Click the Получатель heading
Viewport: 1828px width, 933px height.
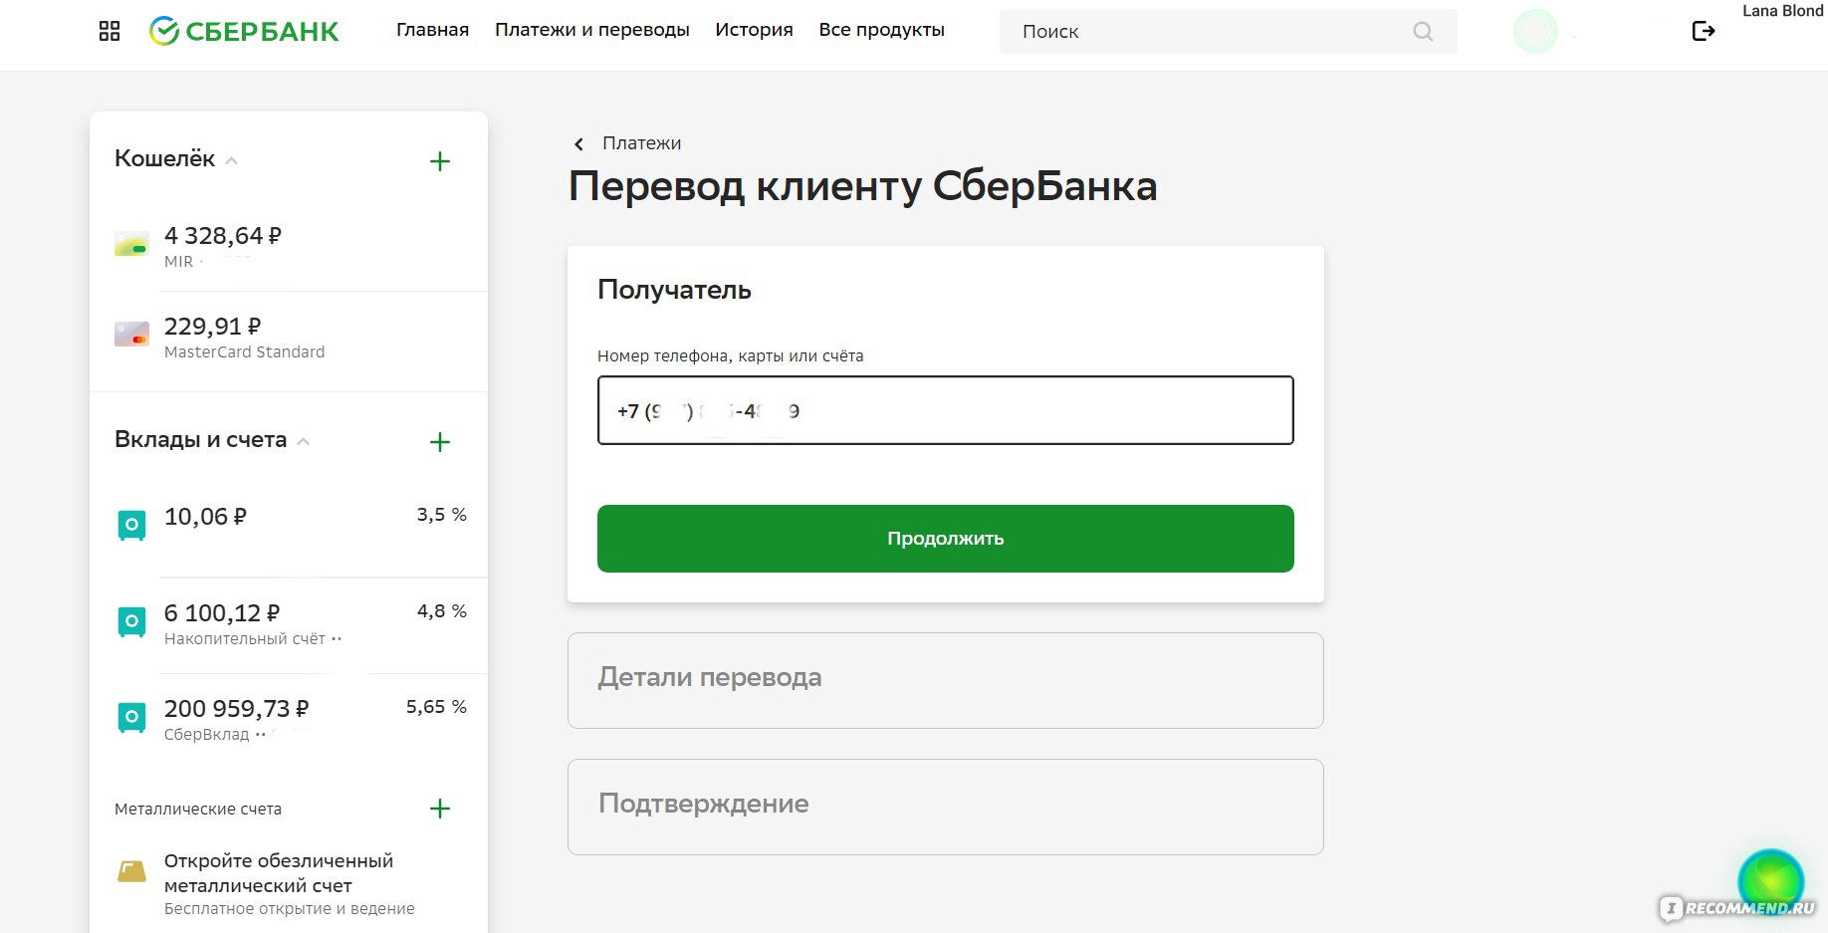(674, 290)
